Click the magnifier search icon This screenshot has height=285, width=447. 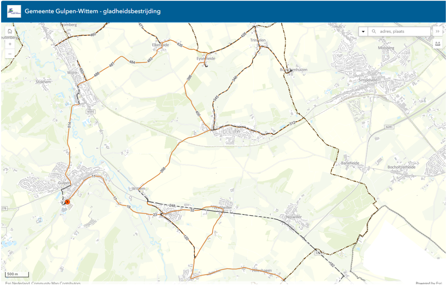pyautogui.click(x=374, y=31)
